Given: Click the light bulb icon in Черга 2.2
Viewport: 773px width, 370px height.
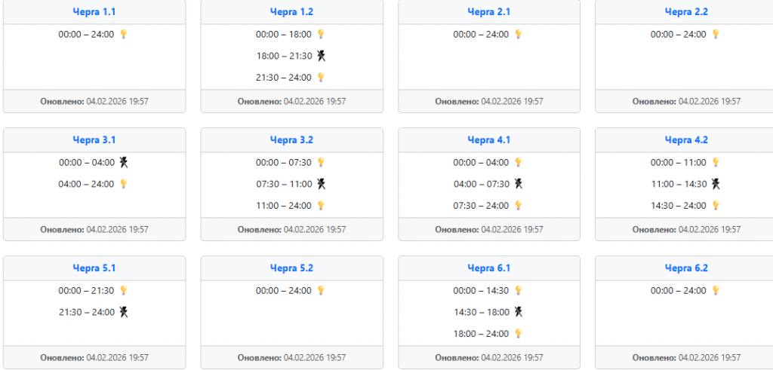Looking at the screenshot, I should click(716, 34).
